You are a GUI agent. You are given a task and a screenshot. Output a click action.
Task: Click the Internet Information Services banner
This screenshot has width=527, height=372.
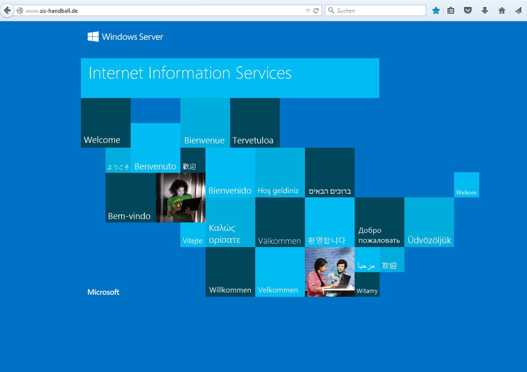point(230,78)
